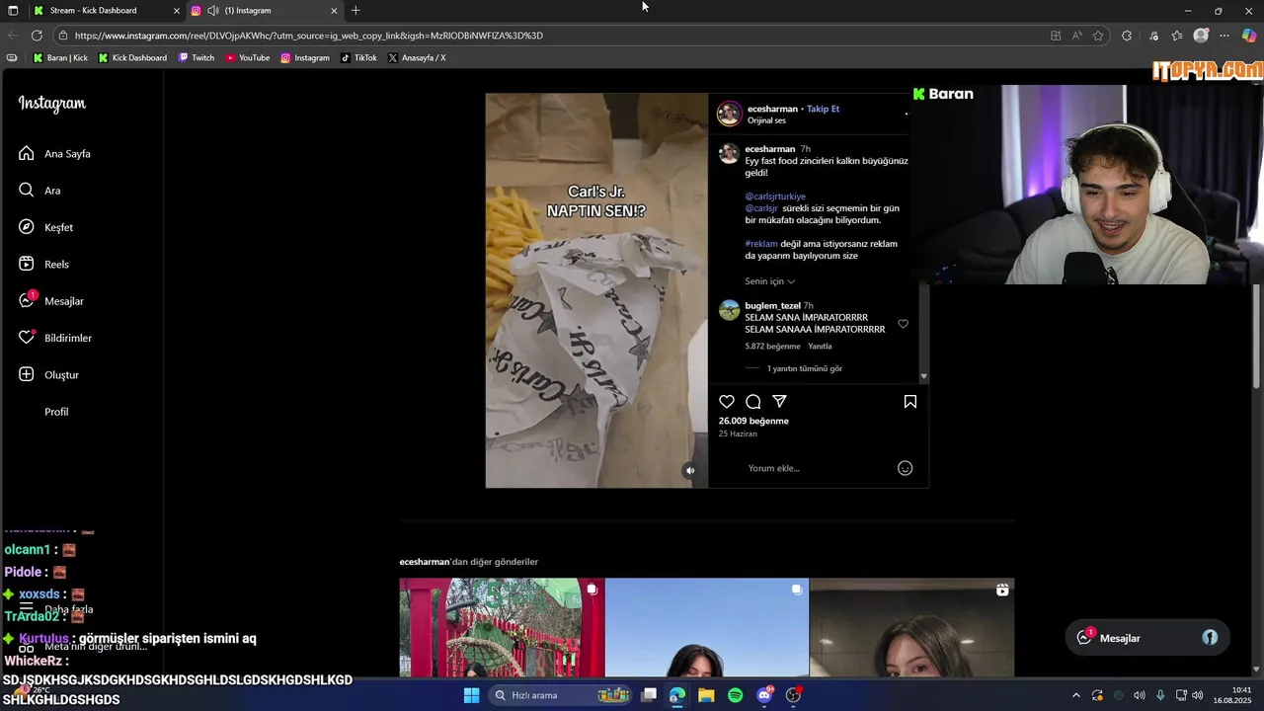Click Takip Et to follow ecesharman

point(823,109)
